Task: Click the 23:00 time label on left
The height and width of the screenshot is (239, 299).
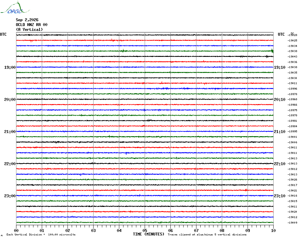Action: click(10, 196)
